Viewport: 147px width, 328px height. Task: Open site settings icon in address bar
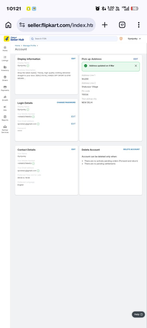pyautogui.click(x=22, y=25)
